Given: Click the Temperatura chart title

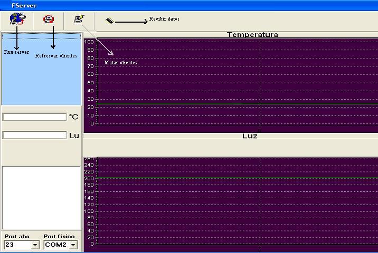Looking at the screenshot, I should click(x=252, y=35).
